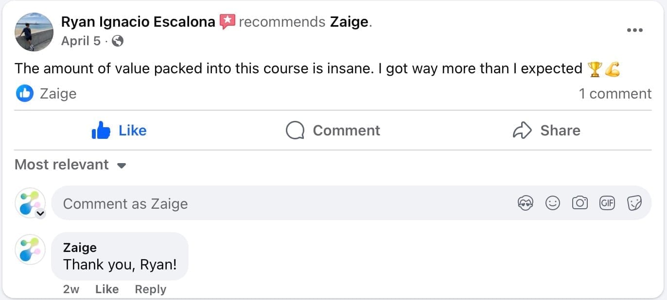The image size is (667, 300).
Task: Open the three-dot post options menu
Action: [634, 30]
